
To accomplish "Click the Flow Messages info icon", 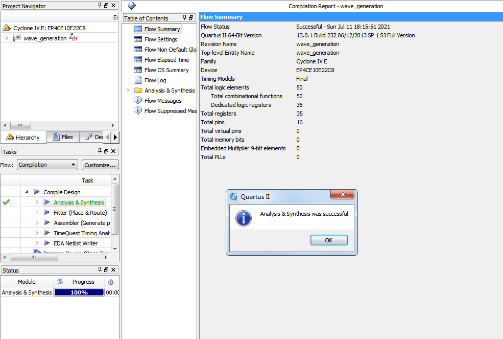I will pyautogui.click(x=138, y=100).
